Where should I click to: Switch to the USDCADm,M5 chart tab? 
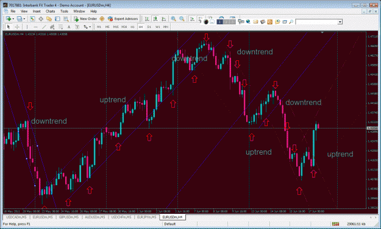click(x=16, y=217)
